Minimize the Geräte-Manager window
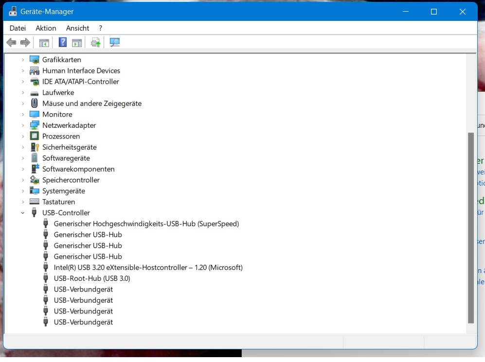Image resolution: width=485 pixels, height=362 pixels. point(406,12)
